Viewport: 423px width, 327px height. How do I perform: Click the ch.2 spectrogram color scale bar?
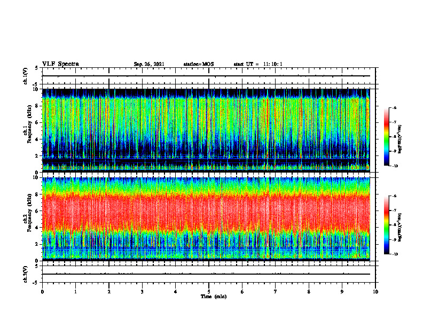click(387, 225)
